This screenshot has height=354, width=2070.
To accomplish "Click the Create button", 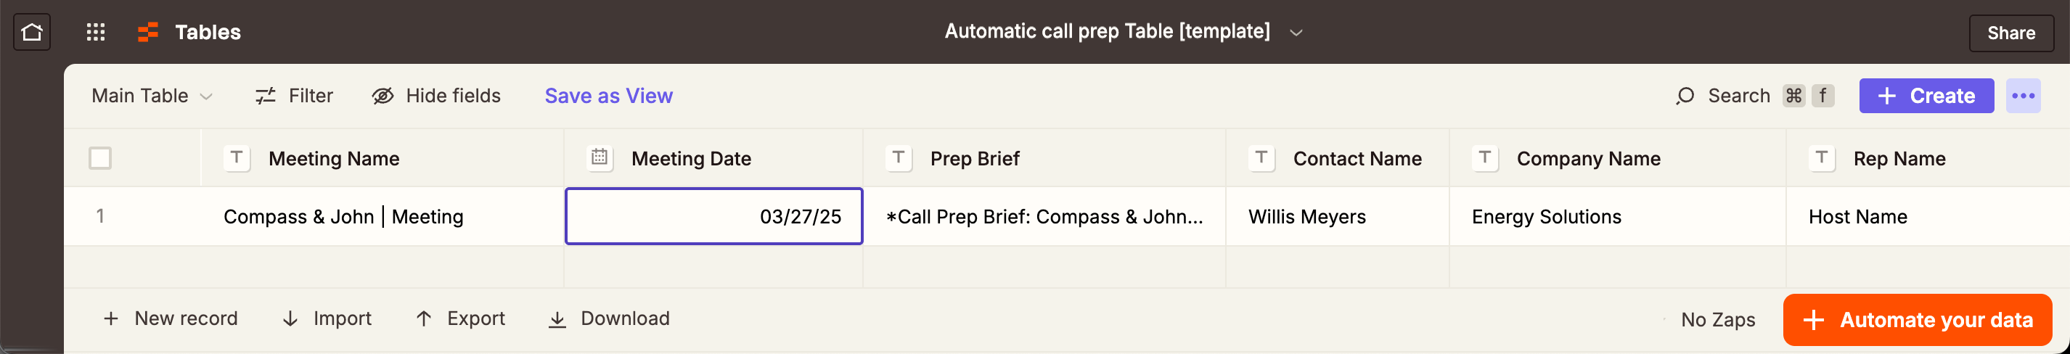I will point(1926,96).
